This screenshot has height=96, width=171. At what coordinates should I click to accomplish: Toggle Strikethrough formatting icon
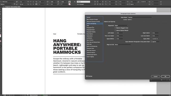click(x=33, y=4)
